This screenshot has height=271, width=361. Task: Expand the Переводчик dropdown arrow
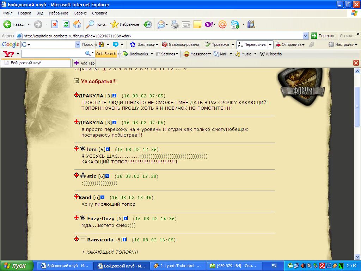[x=270, y=44]
